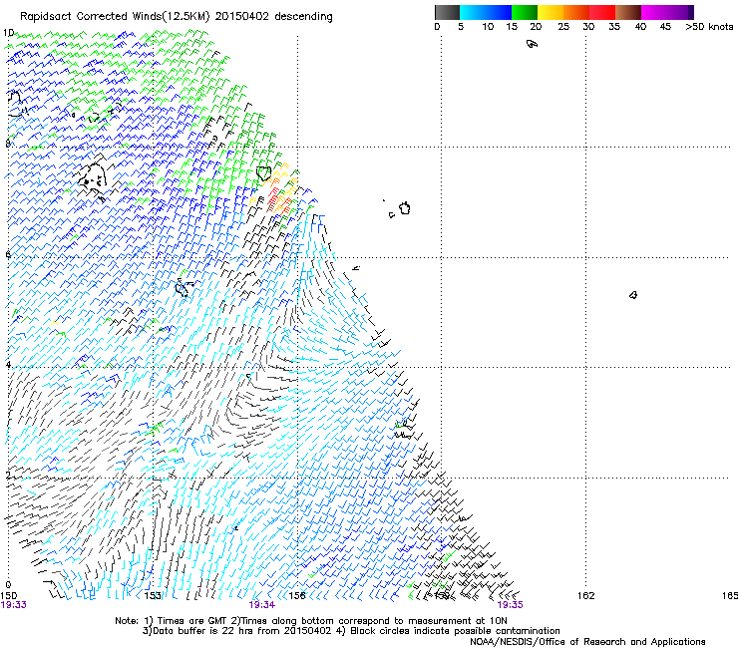Click the small island outline near 162 longitude
The width and height of the screenshot is (738, 648).
[x=633, y=295]
